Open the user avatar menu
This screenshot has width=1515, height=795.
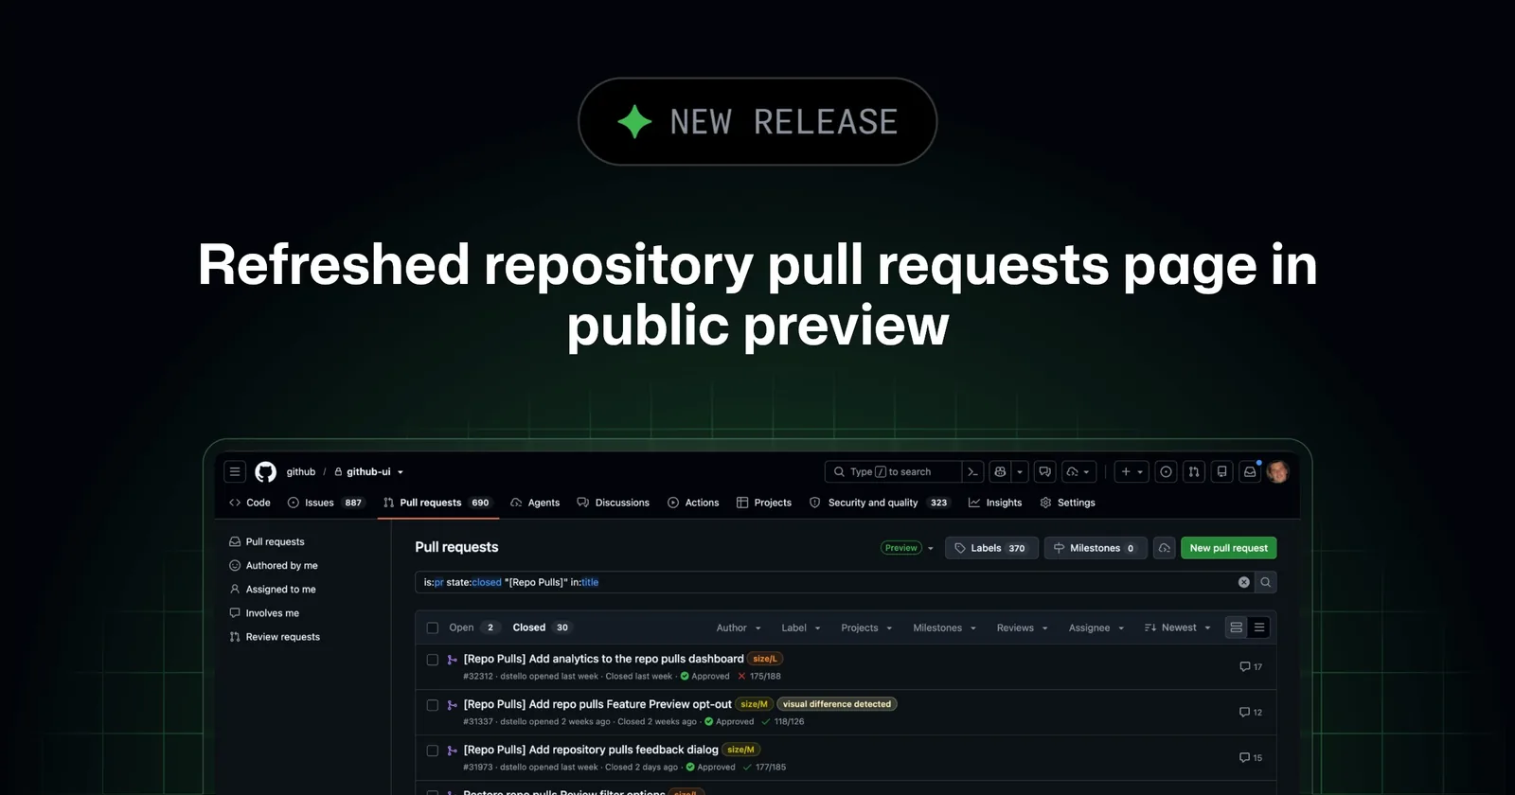click(x=1277, y=471)
